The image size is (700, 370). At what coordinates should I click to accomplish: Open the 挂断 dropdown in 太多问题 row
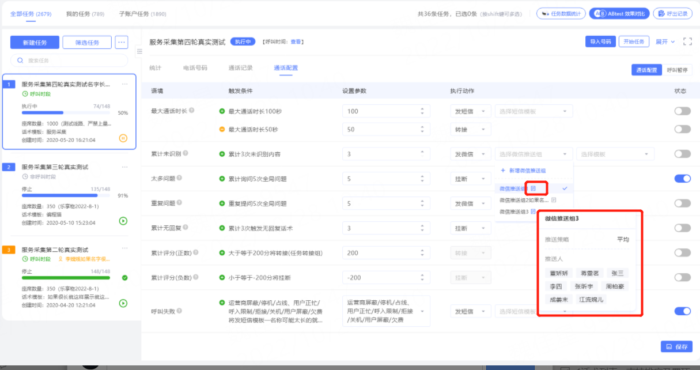470,179
